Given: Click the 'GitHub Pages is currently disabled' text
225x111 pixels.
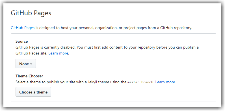Looking at the screenshot, I should click(46, 47).
